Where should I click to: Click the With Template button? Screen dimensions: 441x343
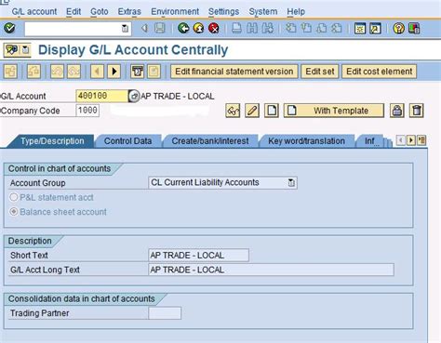pyautogui.click(x=334, y=111)
